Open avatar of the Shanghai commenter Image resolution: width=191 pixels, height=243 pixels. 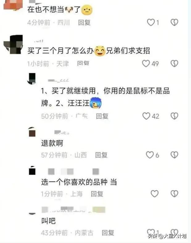click(x=32, y=170)
